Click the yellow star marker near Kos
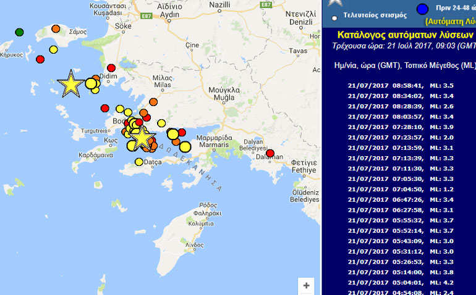Image resolution: width=476 pixels, height=295 pixels. (142, 138)
